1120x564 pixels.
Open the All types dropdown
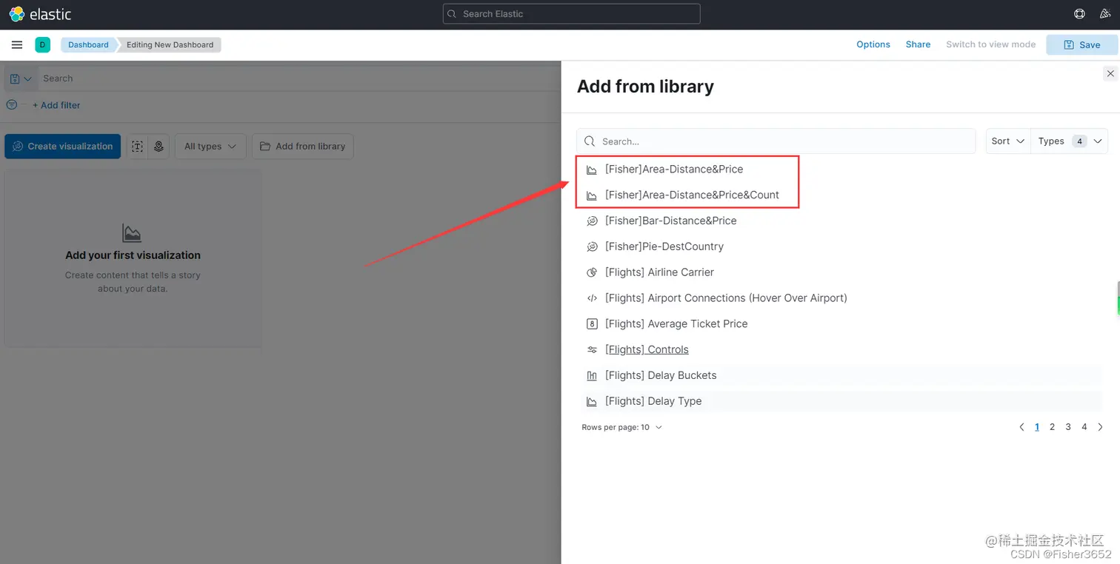tap(210, 147)
